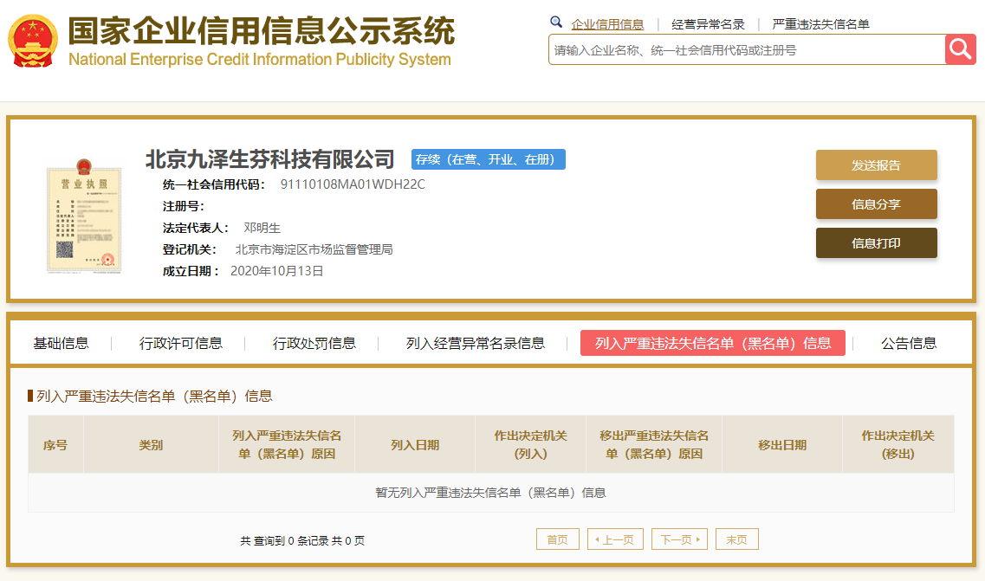Click the 移出严重违法失信名单（黑名单）原因 column header
Viewport: 985px width, 581px height.
tap(654, 445)
